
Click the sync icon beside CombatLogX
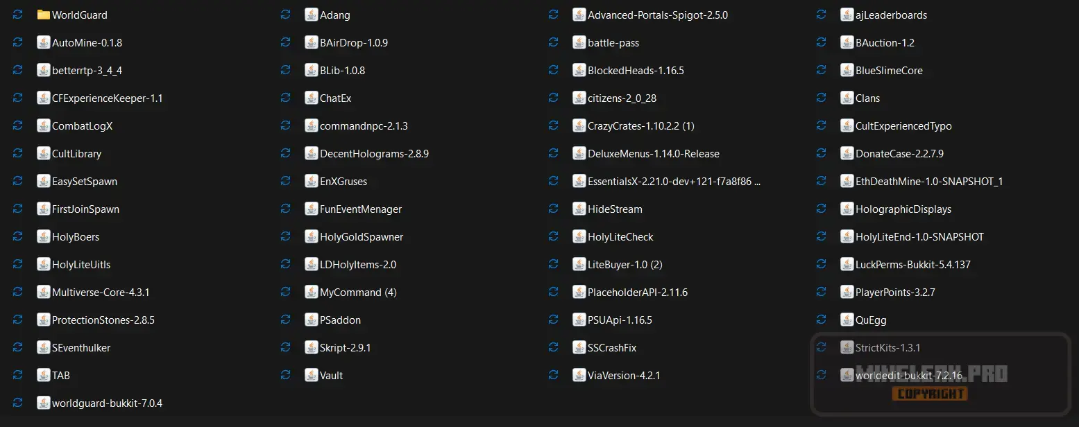pyautogui.click(x=18, y=125)
